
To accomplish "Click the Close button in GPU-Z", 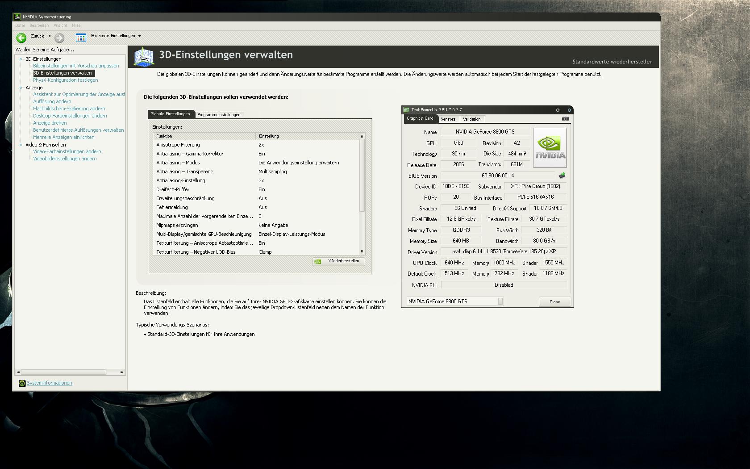I will tap(554, 302).
